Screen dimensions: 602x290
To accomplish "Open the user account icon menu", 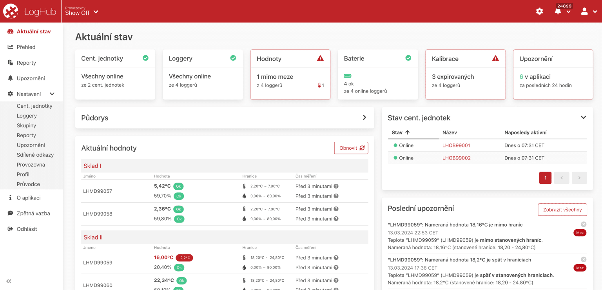I will click(x=585, y=11).
